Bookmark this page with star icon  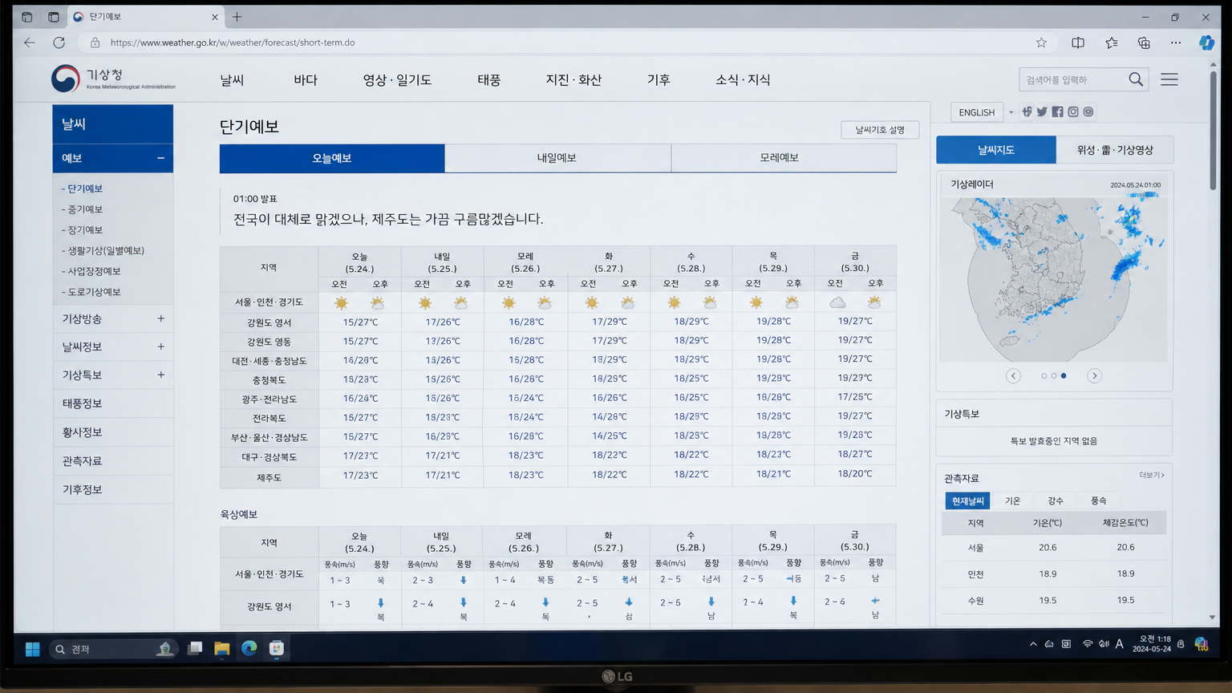1041,43
